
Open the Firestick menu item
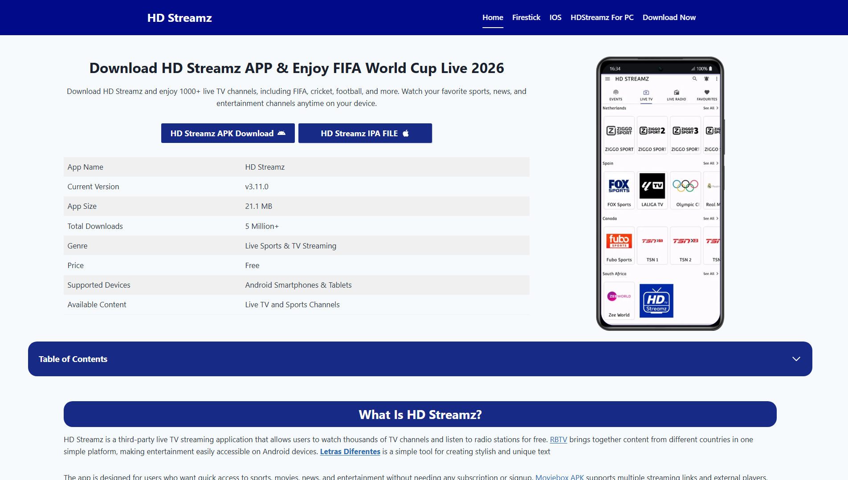(526, 17)
